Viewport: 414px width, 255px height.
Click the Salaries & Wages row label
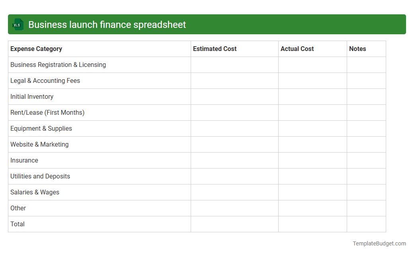(x=35, y=192)
